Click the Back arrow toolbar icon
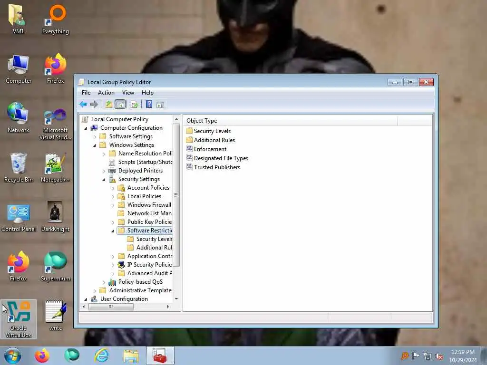The width and height of the screenshot is (487, 365). tap(83, 104)
